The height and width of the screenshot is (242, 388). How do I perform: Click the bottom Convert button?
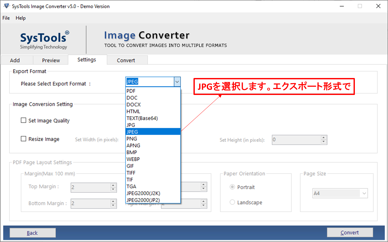[350, 233]
